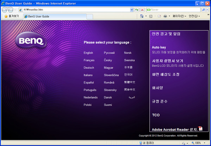
Task: Pick Svenska language link
Action: (129, 60)
